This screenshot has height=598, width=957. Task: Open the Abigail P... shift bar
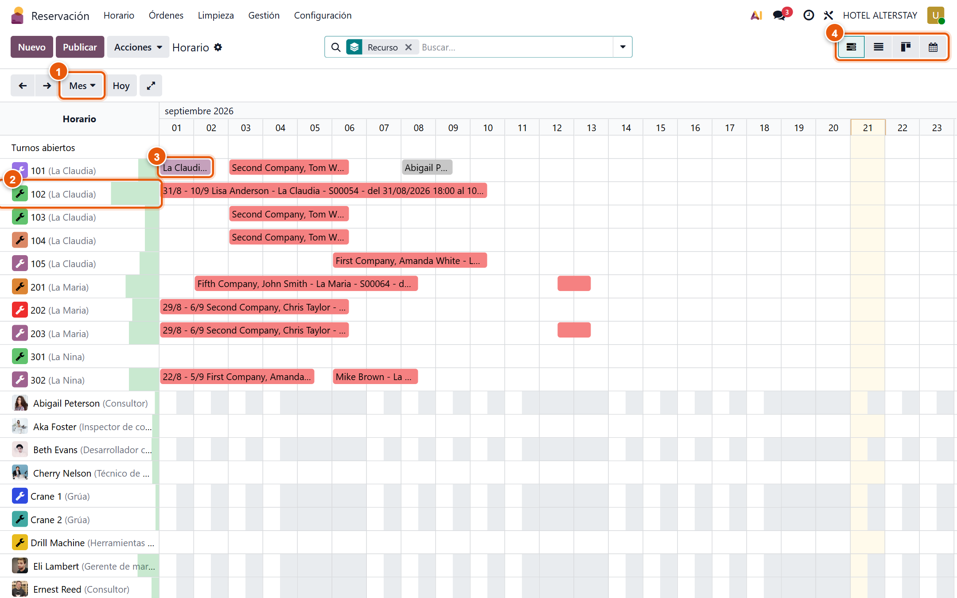pos(427,167)
